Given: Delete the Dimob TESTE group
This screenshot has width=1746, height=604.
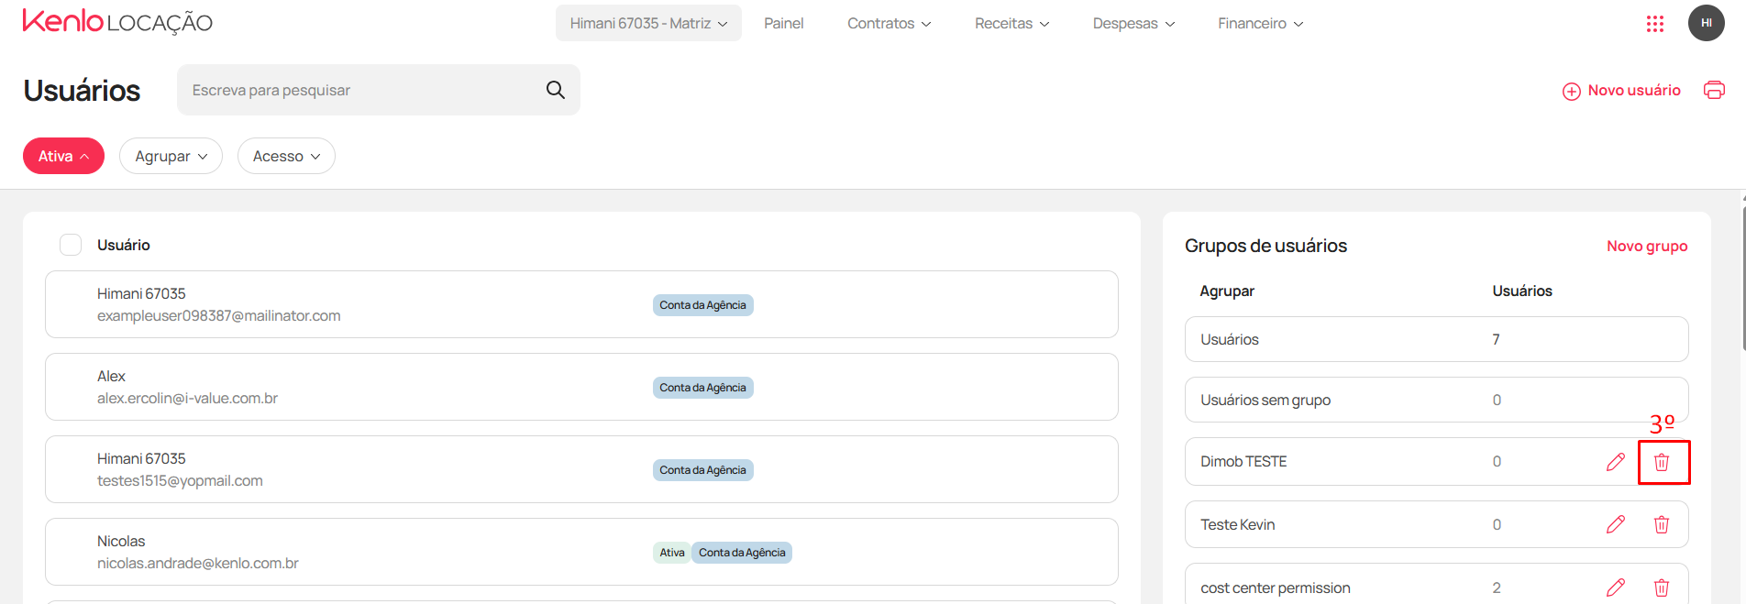Looking at the screenshot, I should pyautogui.click(x=1662, y=462).
